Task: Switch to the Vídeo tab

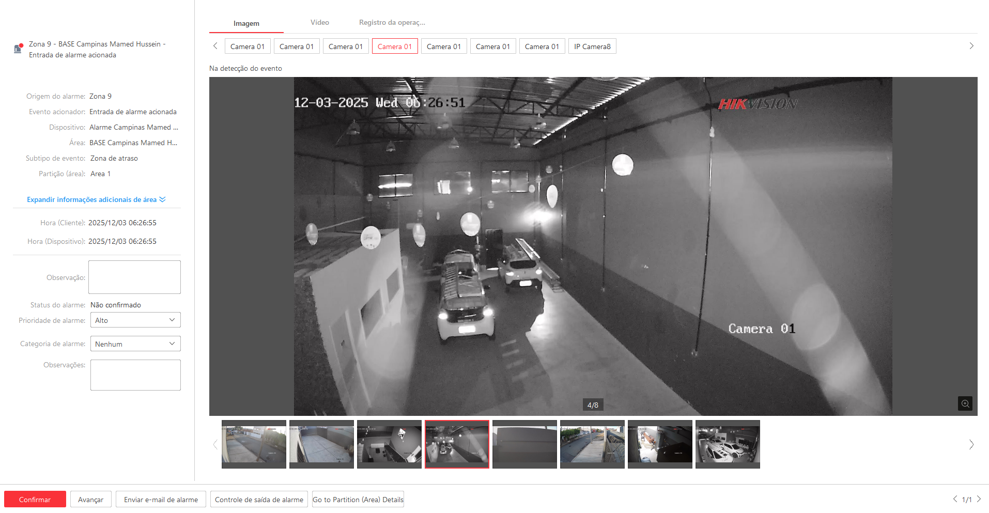Action: [x=319, y=23]
